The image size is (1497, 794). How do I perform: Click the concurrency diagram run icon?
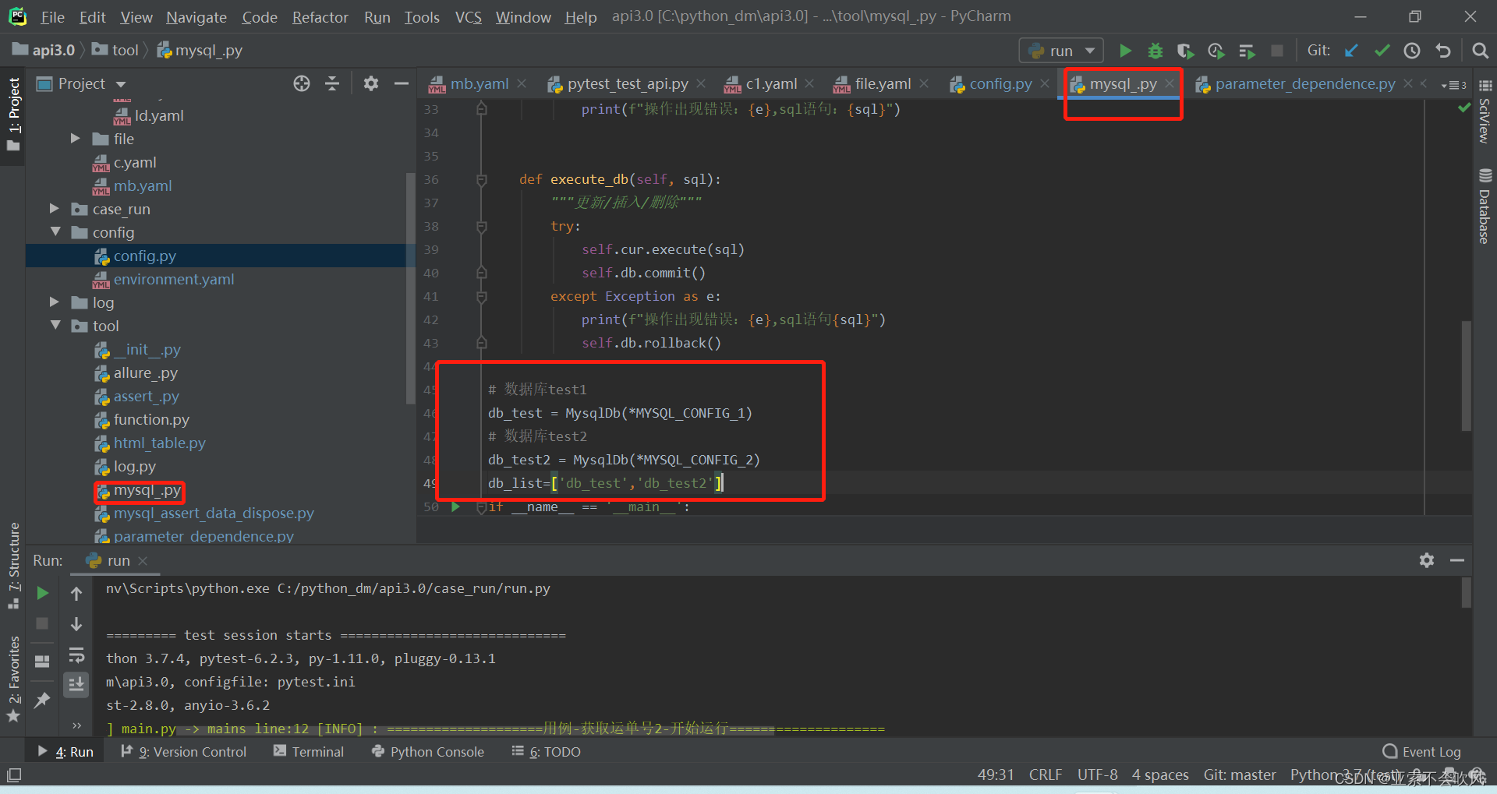pos(1246,51)
